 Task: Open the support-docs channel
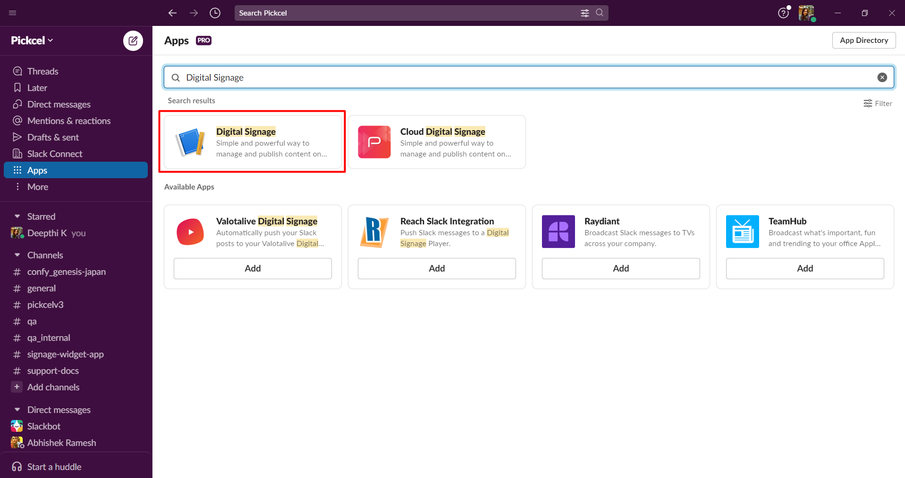click(76, 371)
